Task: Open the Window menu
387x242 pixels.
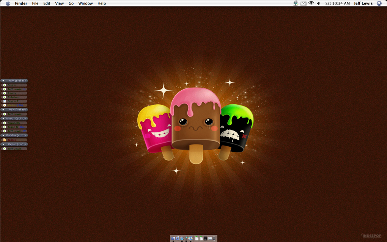Action: click(85, 3)
